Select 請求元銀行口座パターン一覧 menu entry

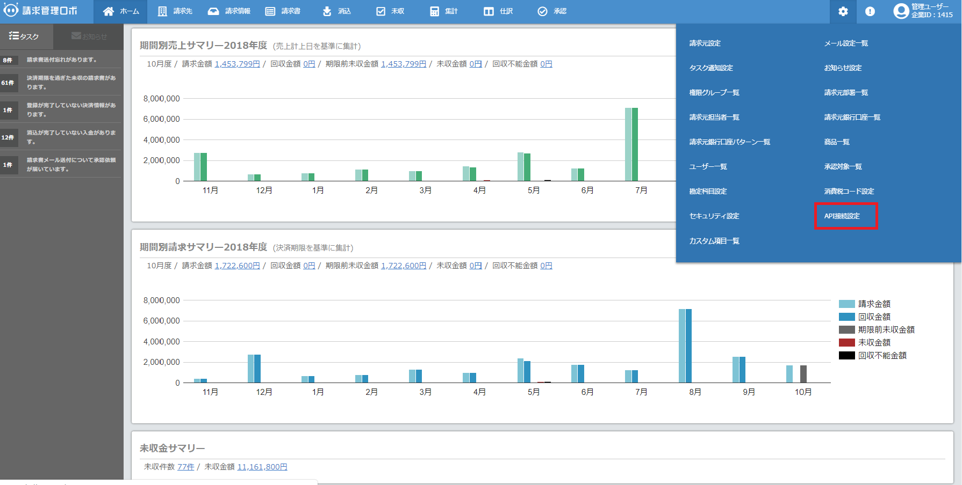pyautogui.click(x=730, y=142)
